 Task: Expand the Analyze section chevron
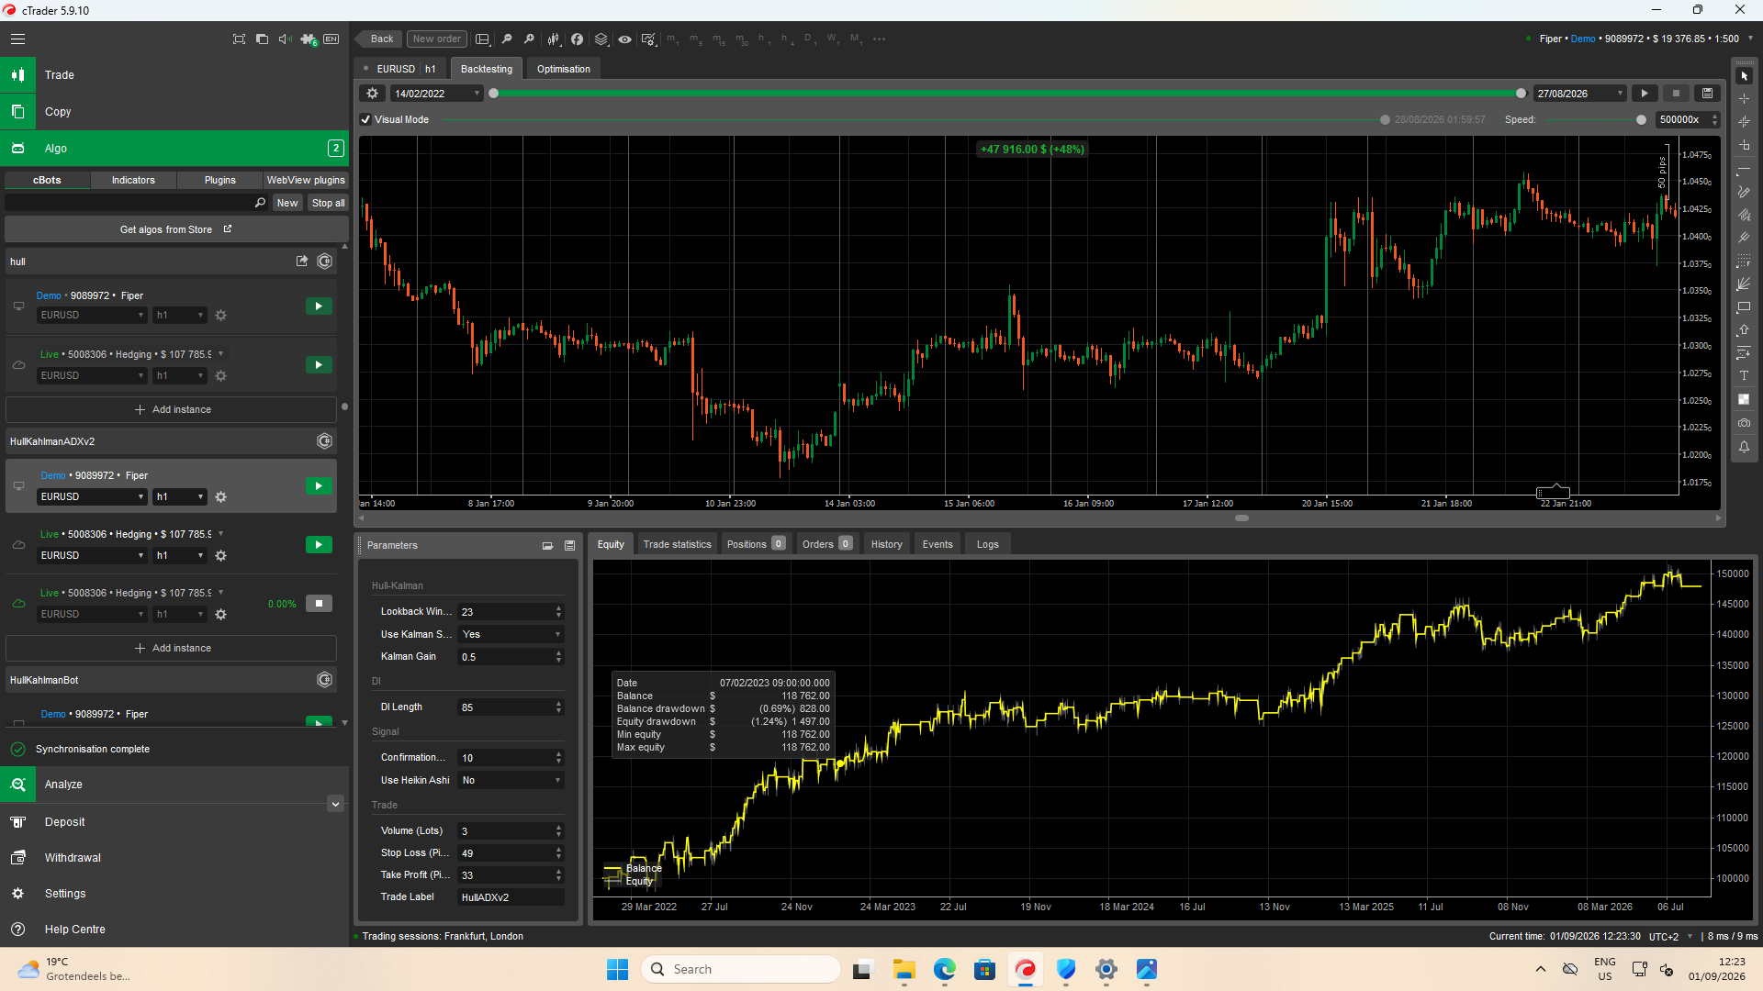click(x=335, y=804)
